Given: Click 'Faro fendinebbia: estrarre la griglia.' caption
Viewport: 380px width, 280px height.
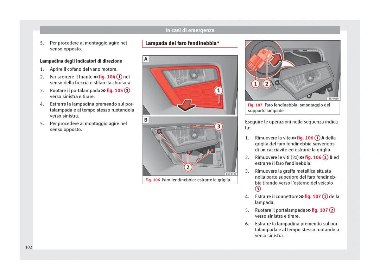Looking at the screenshot, I should [197, 180].
